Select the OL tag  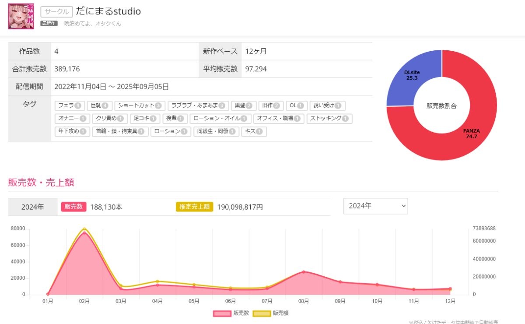point(296,106)
